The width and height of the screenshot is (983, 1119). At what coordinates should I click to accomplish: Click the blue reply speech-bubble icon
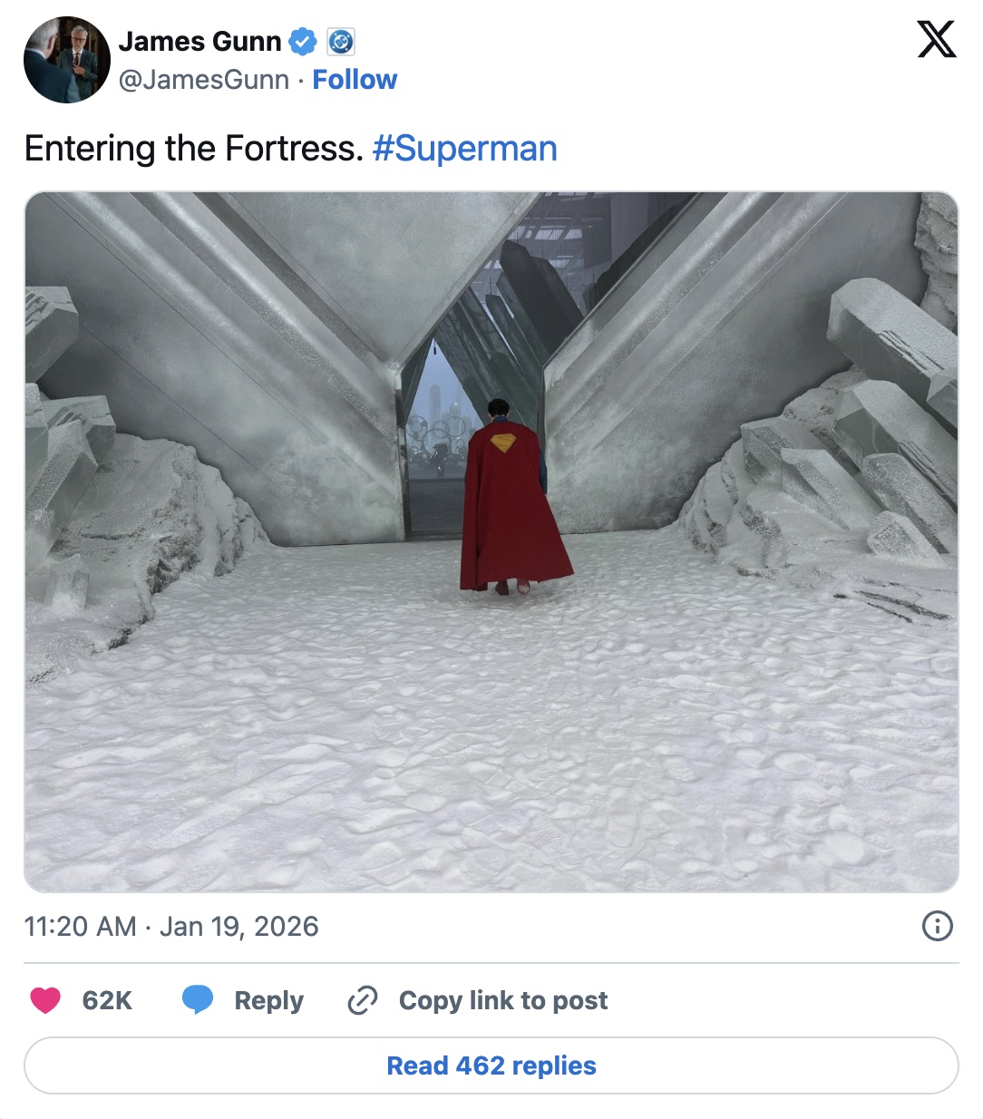[x=198, y=1000]
